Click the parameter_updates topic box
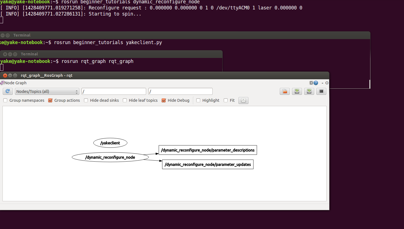 click(208, 164)
